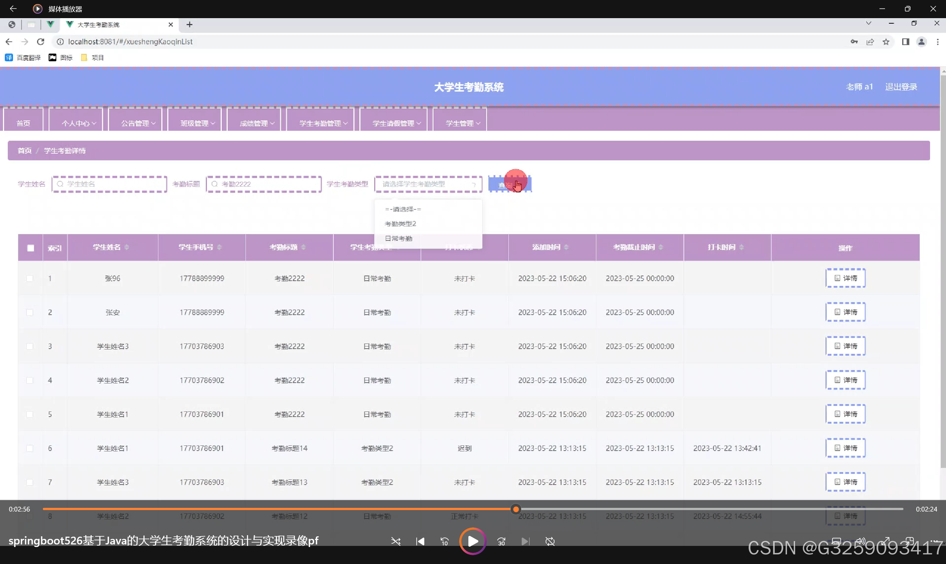This screenshot has width=946, height=564.
Task: Select 考勤类型2 option in dropdown list
Action: (x=400, y=224)
